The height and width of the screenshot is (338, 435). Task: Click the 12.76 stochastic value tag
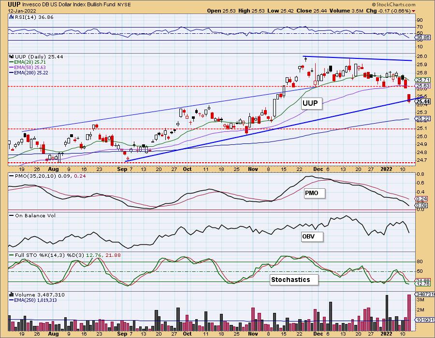click(x=423, y=284)
